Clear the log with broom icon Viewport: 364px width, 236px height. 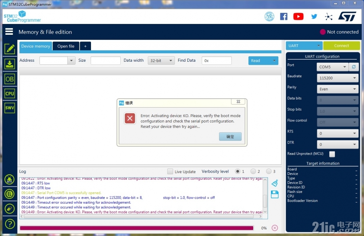click(x=275, y=183)
